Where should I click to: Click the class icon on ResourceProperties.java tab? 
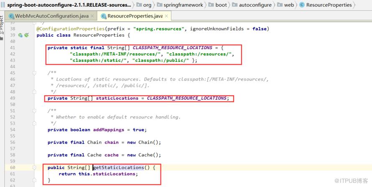104,16
